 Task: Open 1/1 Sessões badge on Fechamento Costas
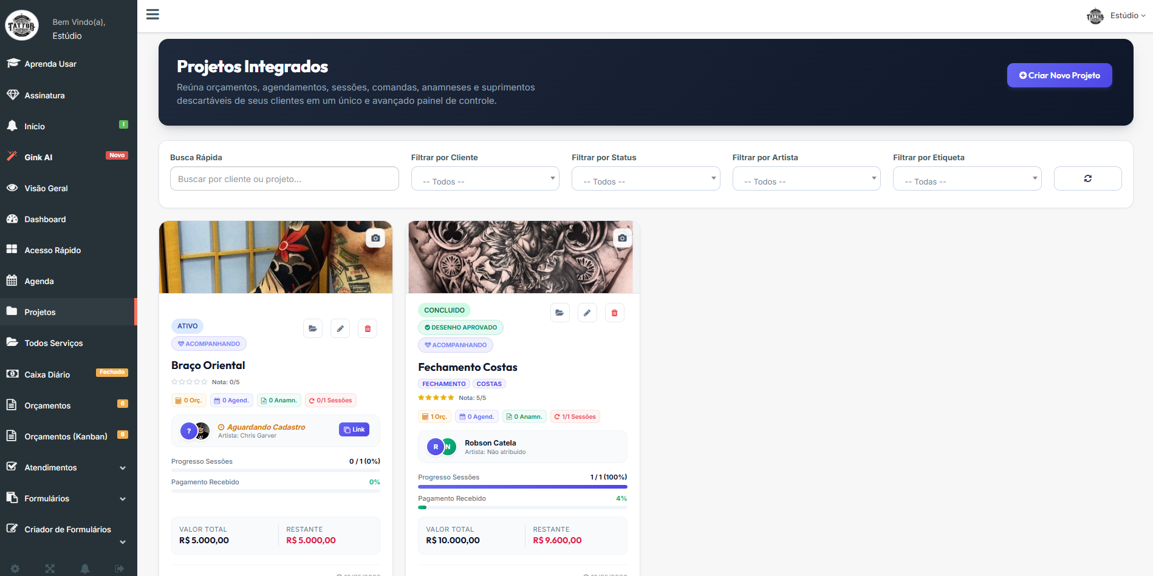coord(575,416)
